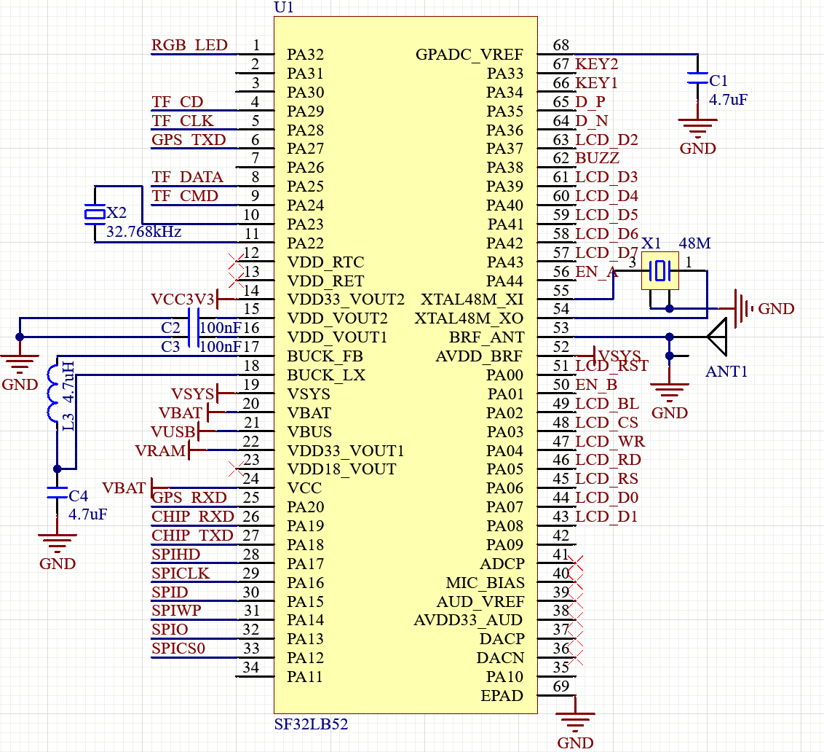Select the ANT1 antenna symbol
Viewport: 824px width, 752px height.
(x=717, y=337)
